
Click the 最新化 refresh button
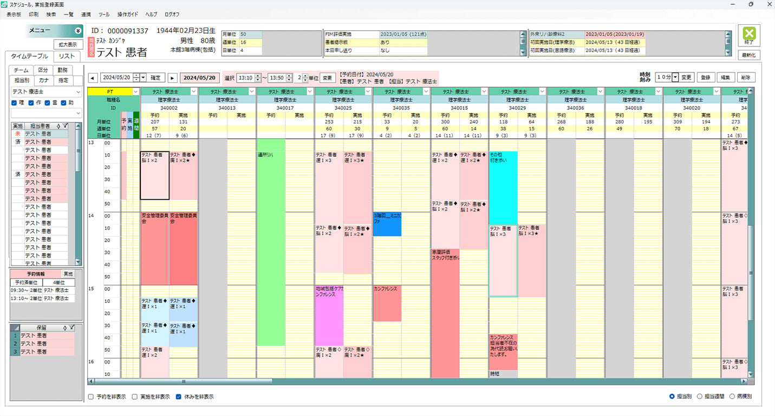(749, 55)
